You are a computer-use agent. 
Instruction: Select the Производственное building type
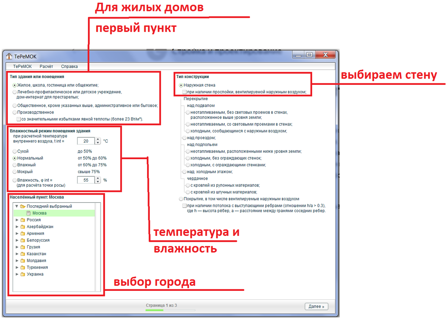click(x=15, y=112)
